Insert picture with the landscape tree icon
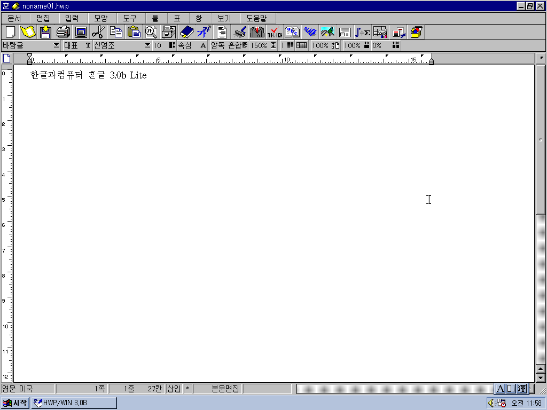 click(x=327, y=32)
